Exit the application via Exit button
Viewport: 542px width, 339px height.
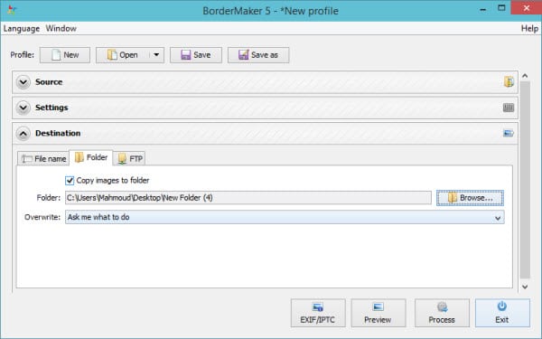tap(502, 313)
